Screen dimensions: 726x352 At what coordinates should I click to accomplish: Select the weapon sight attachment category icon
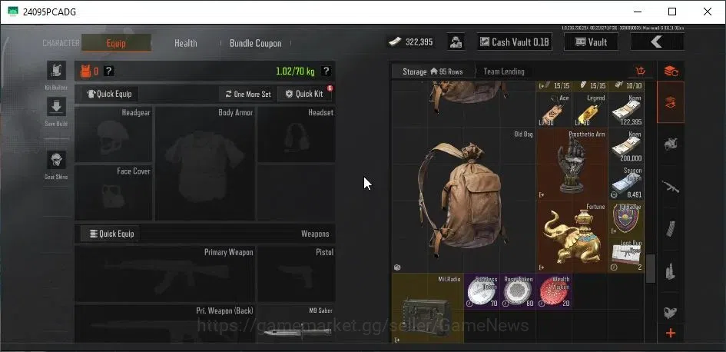[x=671, y=313]
